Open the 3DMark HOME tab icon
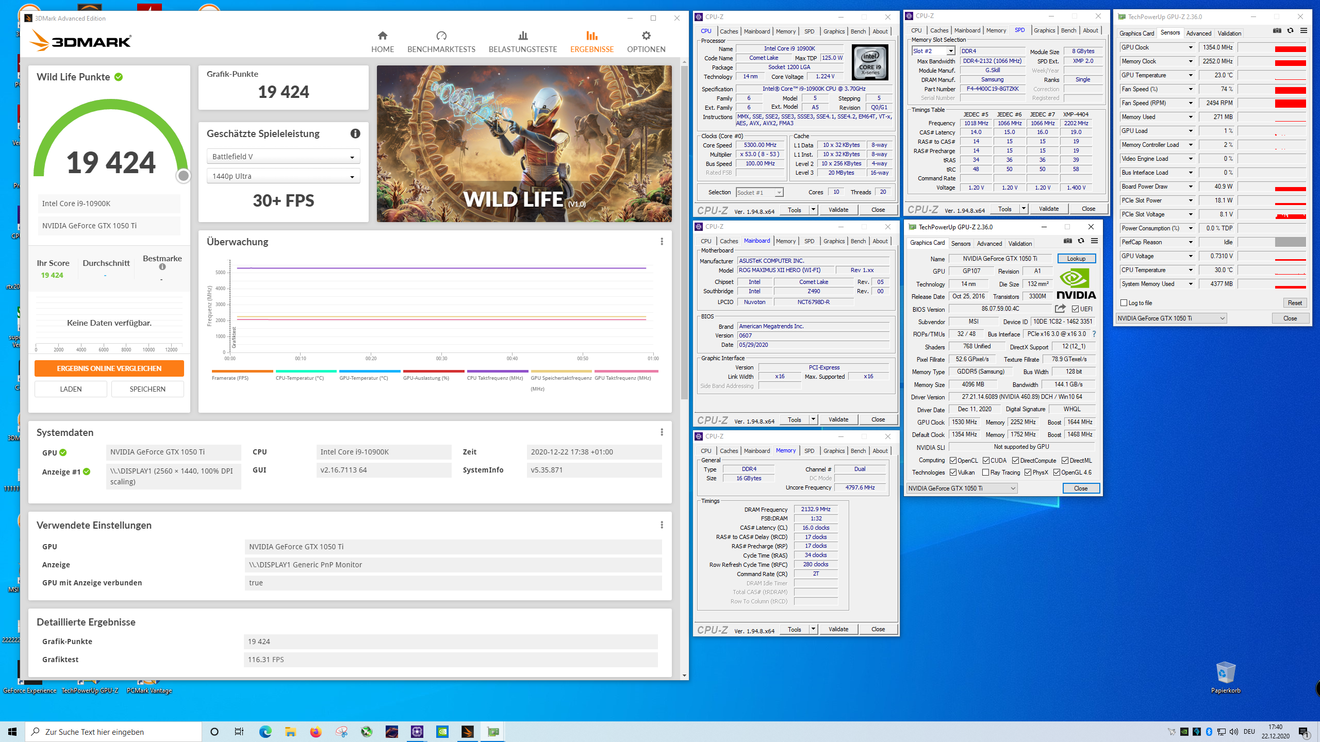The height and width of the screenshot is (742, 1320). 382,36
